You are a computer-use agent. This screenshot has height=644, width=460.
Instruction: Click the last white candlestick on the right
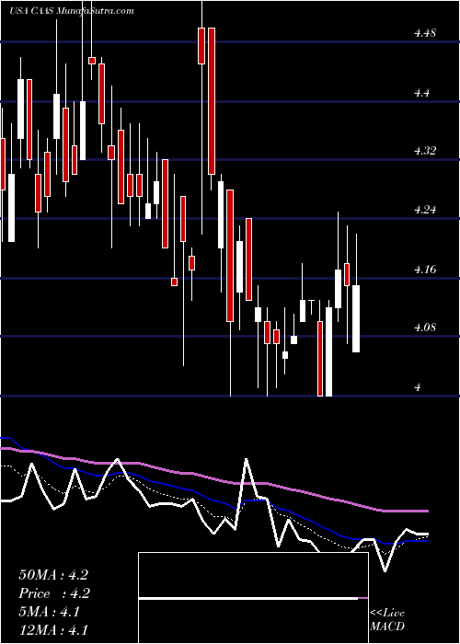tap(356, 318)
